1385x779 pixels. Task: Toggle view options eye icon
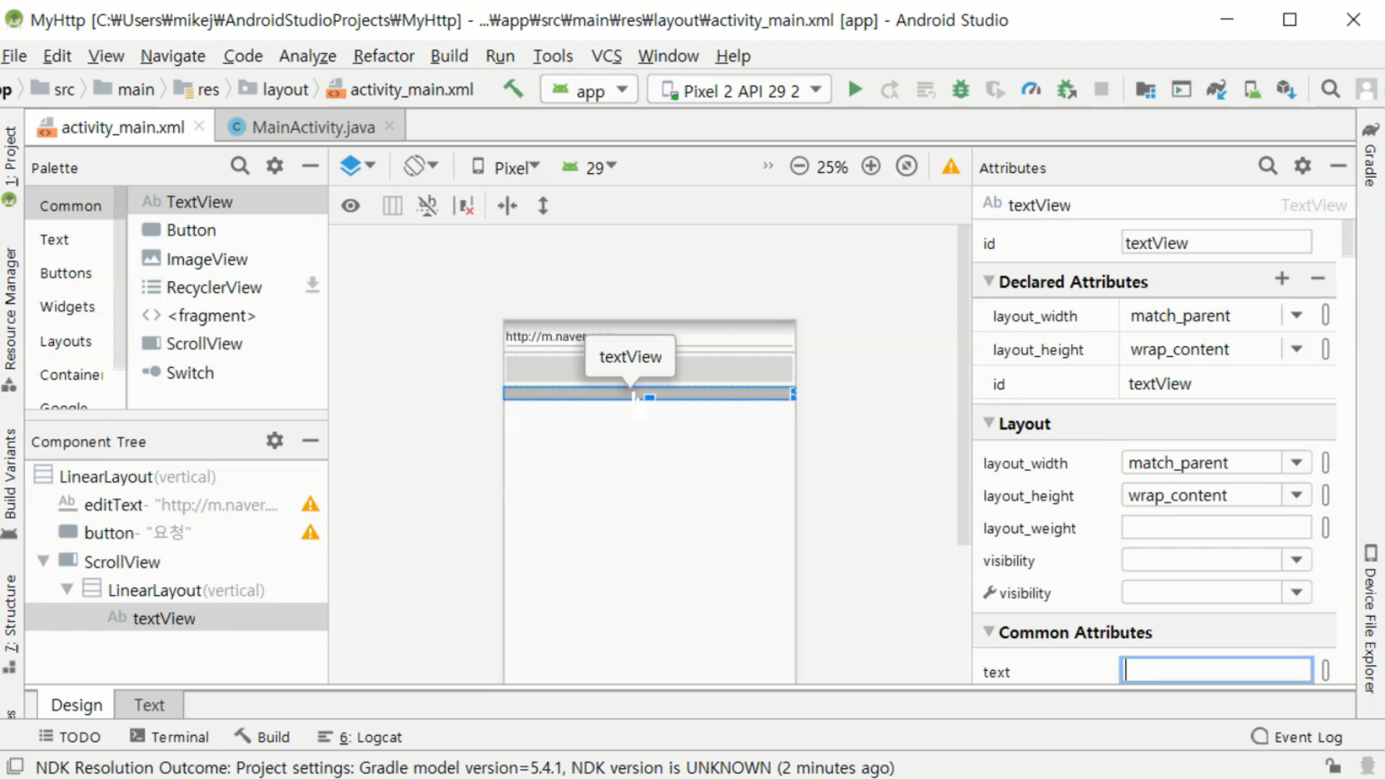[351, 206]
